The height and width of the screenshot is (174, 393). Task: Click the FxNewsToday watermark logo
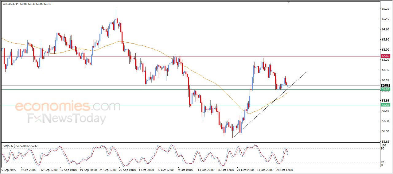click(x=67, y=118)
